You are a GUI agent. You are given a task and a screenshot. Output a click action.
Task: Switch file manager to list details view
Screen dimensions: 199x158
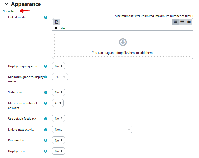pos(182,22)
